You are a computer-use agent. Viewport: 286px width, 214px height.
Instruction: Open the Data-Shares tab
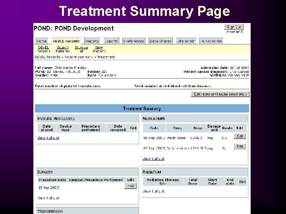click(160, 41)
